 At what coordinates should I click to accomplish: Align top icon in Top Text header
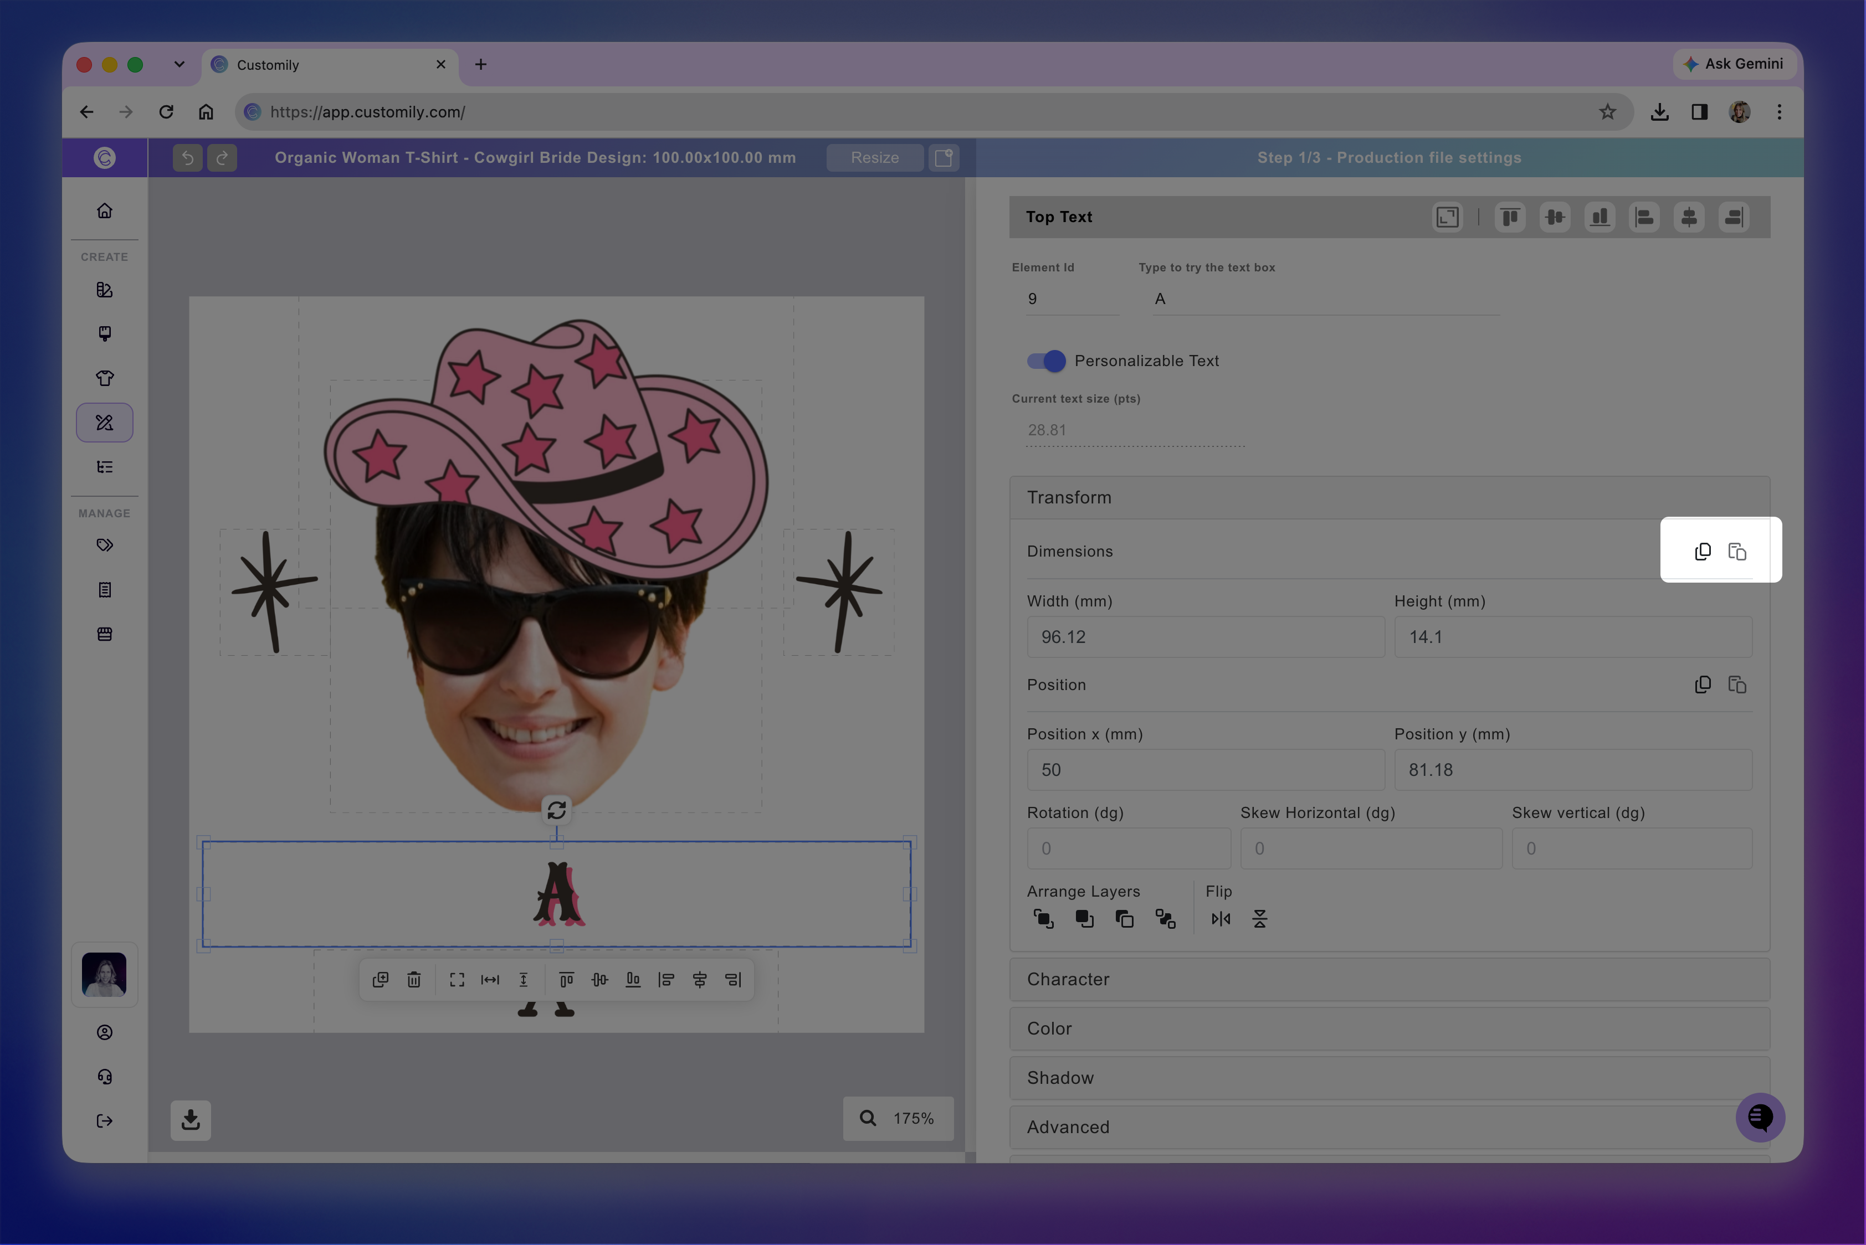(x=1510, y=217)
